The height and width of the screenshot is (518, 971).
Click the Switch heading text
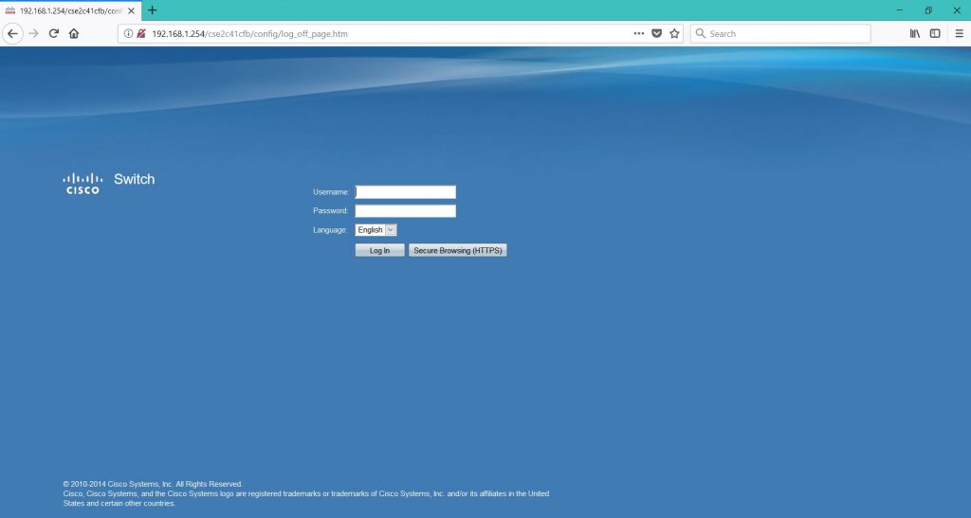135,179
